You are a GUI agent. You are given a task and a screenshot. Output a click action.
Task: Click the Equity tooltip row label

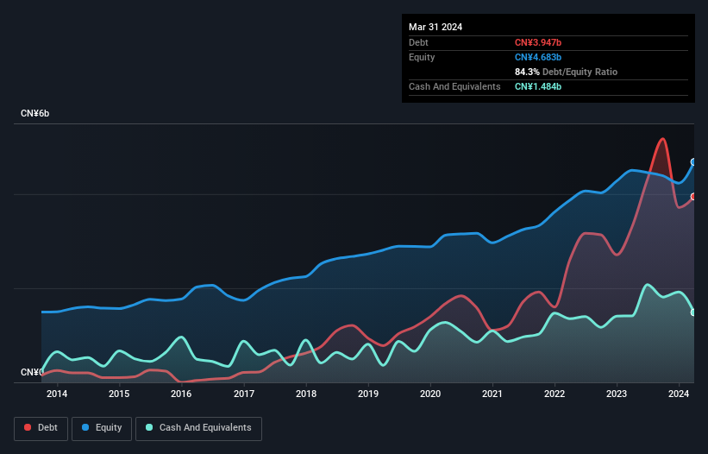[x=422, y=57]
